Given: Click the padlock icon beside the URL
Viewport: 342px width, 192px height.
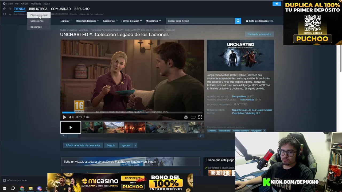Looking at the screenshot, I should tap(10, 14).
